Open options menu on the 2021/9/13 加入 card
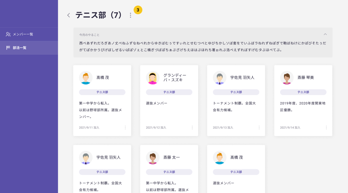 pos(259,127)
